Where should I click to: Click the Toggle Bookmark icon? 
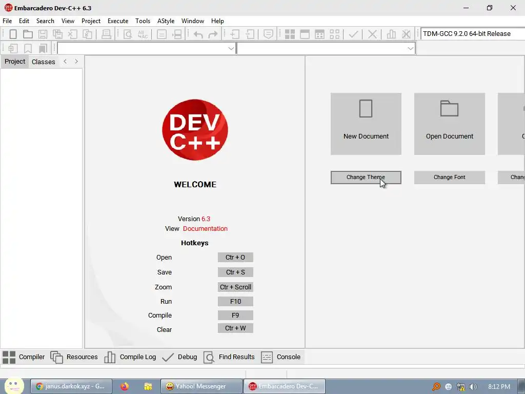click(x=28, y=49)
